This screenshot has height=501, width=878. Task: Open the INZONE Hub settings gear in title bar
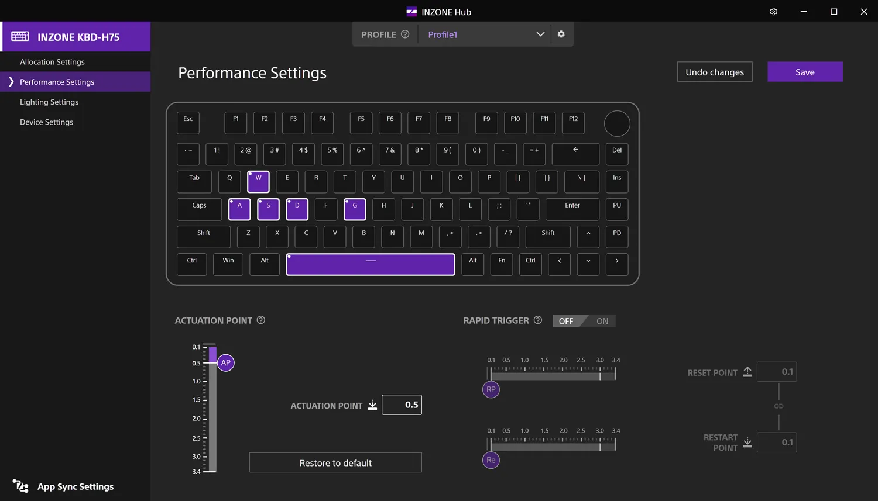coord(773,11)
